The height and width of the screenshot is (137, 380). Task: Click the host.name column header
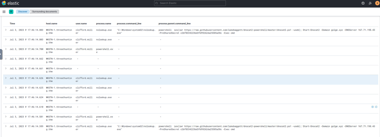[52, 23]
